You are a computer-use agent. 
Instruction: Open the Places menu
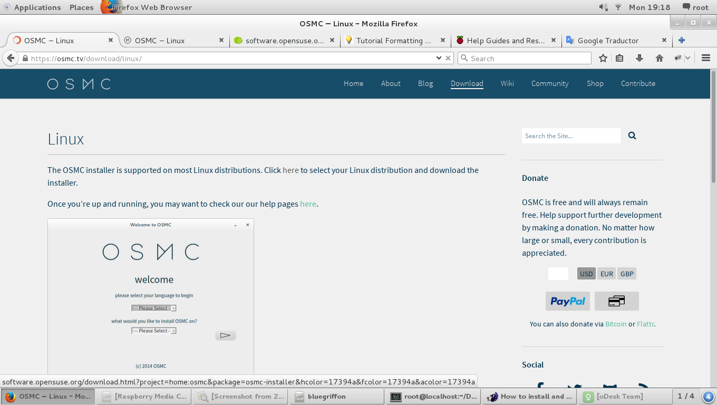tap(81, 7)
